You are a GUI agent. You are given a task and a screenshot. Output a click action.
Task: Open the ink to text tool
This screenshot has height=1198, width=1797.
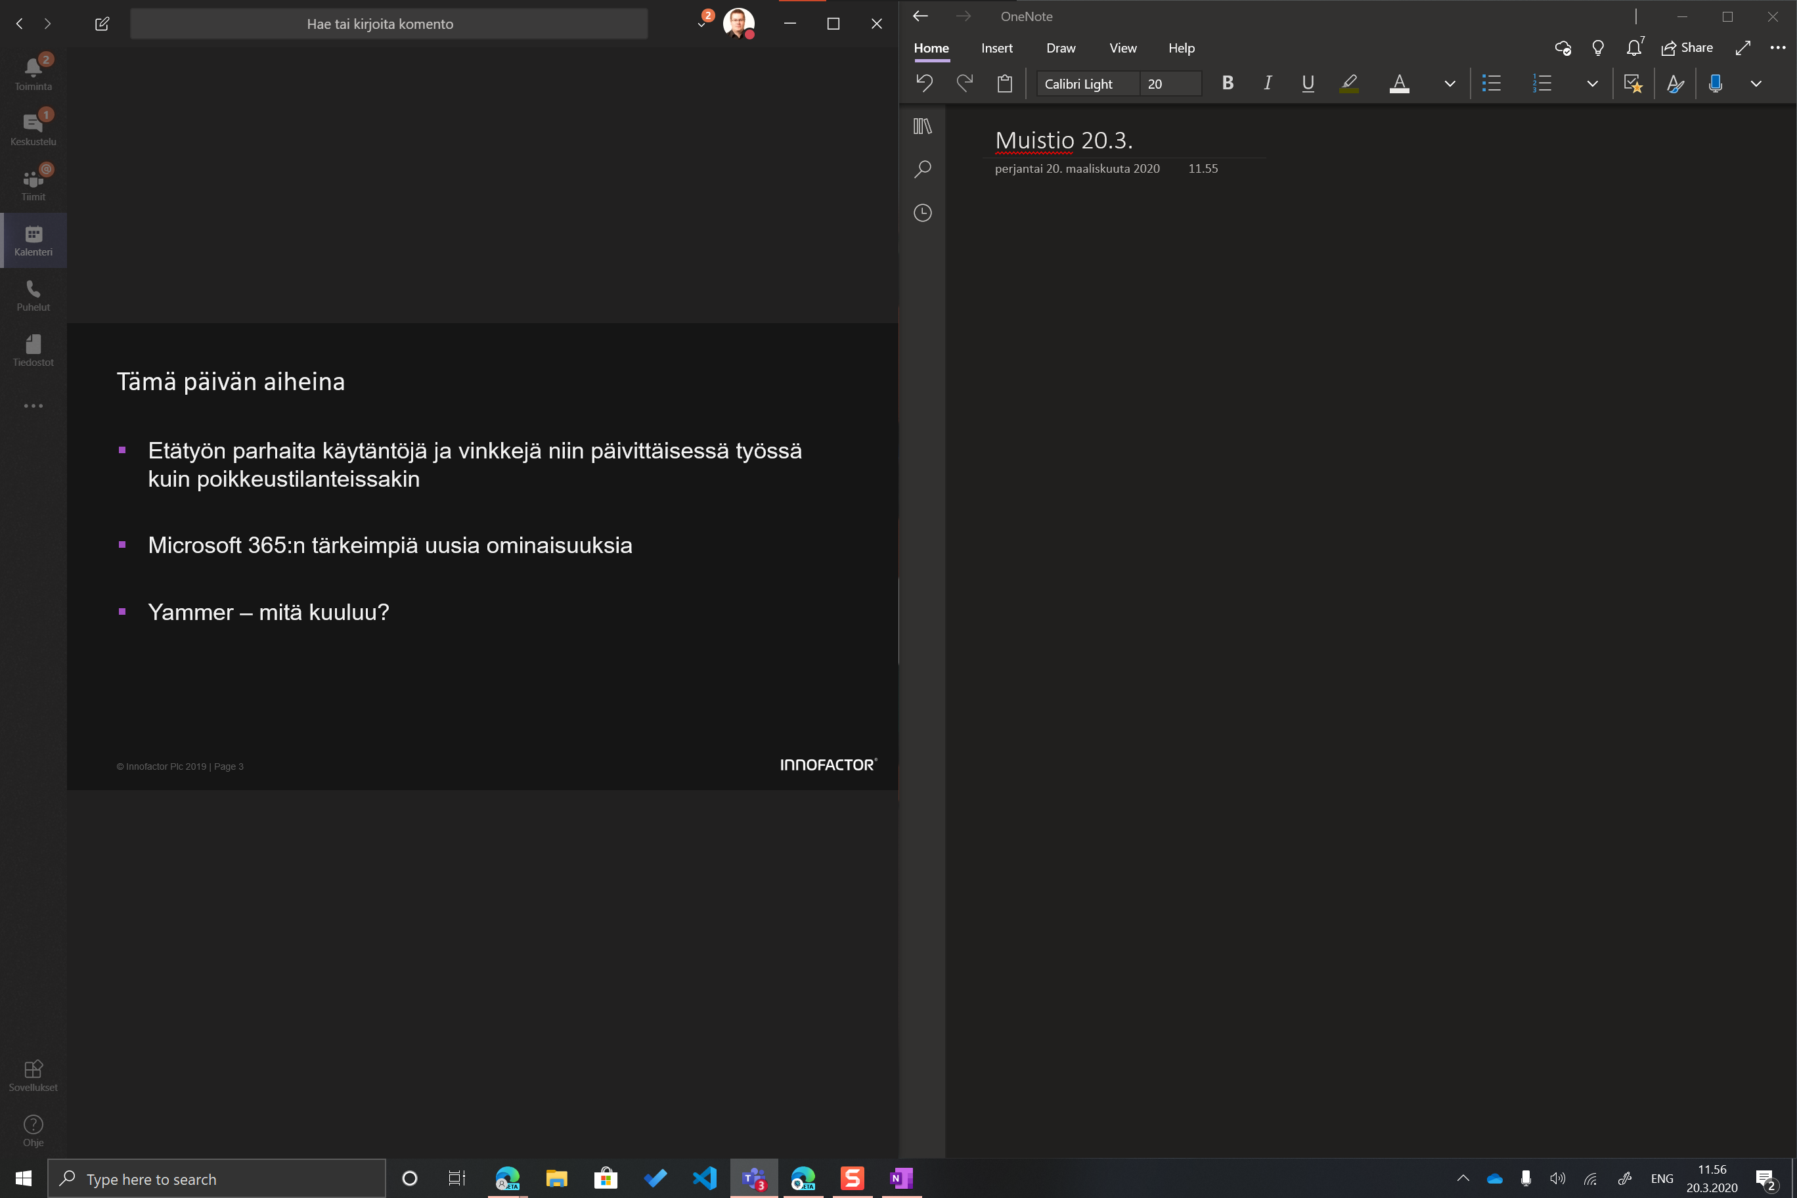1675,83
